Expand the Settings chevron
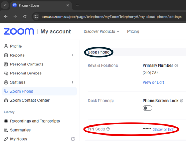 tap(72, 82)
